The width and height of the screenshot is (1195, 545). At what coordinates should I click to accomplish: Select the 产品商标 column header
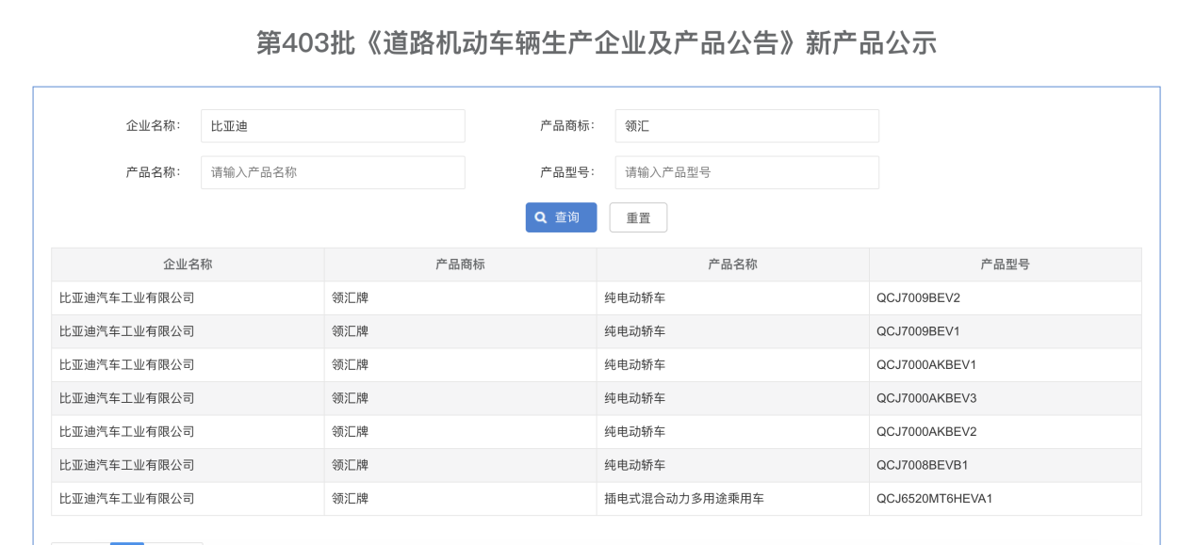(x=460, y=264)
